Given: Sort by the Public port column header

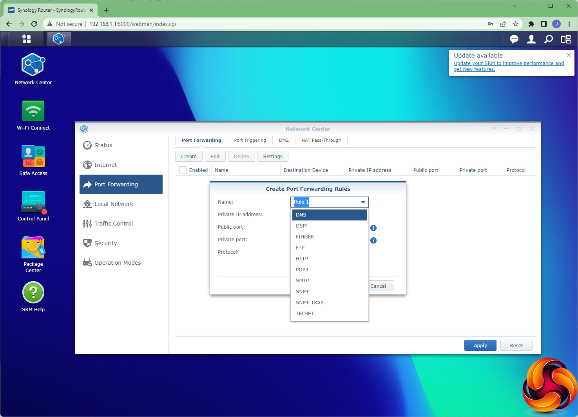Looking at the screenshot, I should tap(433, 170).
